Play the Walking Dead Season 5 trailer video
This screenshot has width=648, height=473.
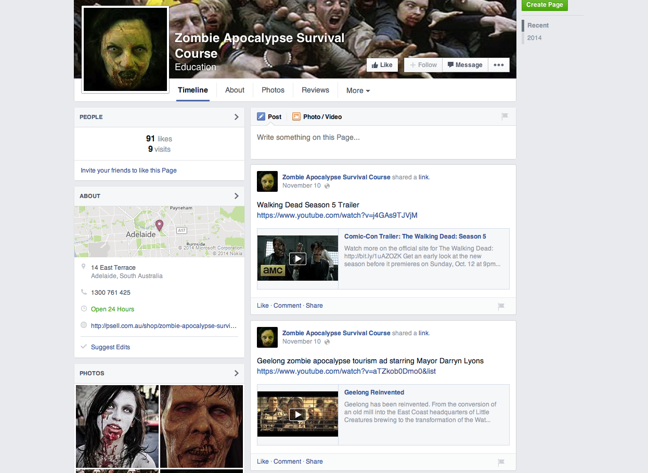297,258
